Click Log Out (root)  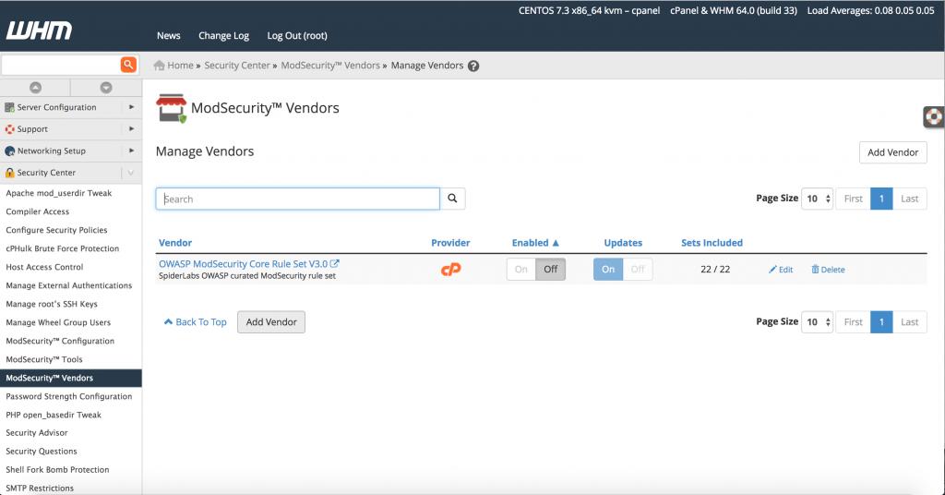pos(297,36)
